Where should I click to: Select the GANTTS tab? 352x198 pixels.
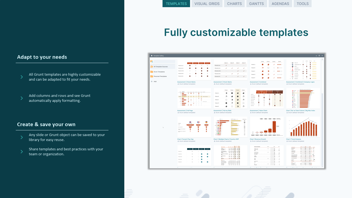257,4
